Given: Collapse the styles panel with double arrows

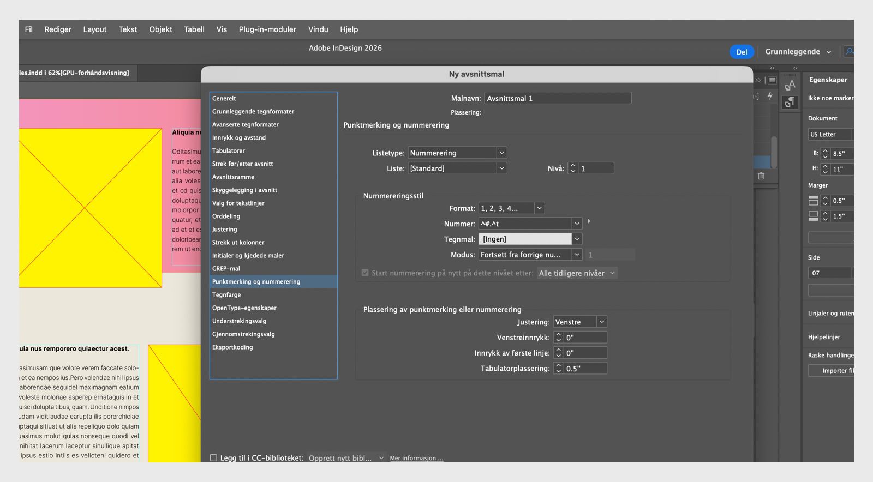Looking at the screenshot, I should pyautogui.click(x=758, y=80).
